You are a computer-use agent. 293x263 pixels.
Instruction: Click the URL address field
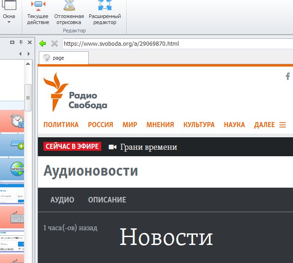click(177, 44)
